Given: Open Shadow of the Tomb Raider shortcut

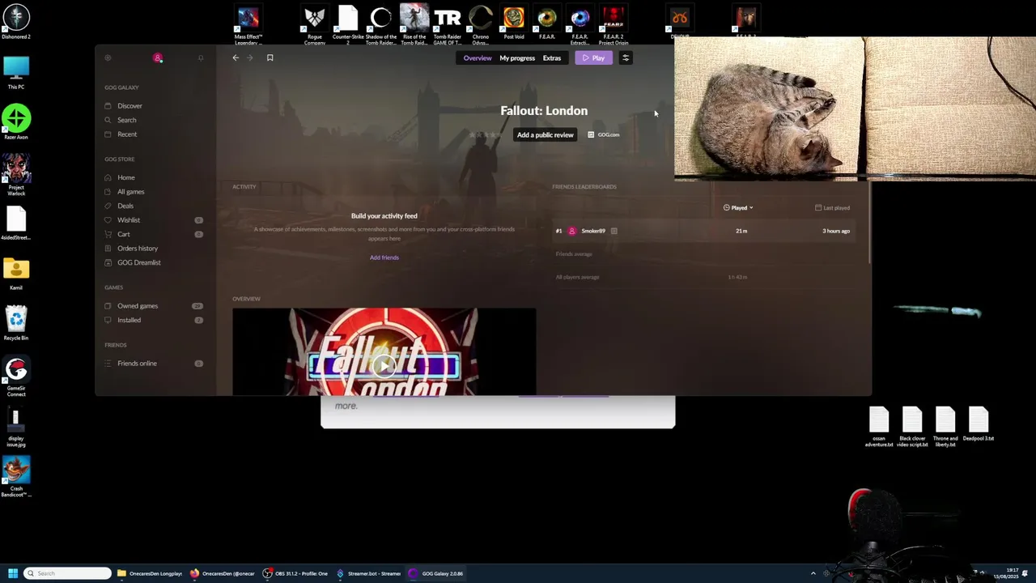Looking at the screenshot, I should 381,24.
